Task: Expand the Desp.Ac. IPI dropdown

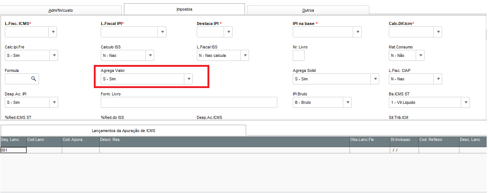Action: 54,102
